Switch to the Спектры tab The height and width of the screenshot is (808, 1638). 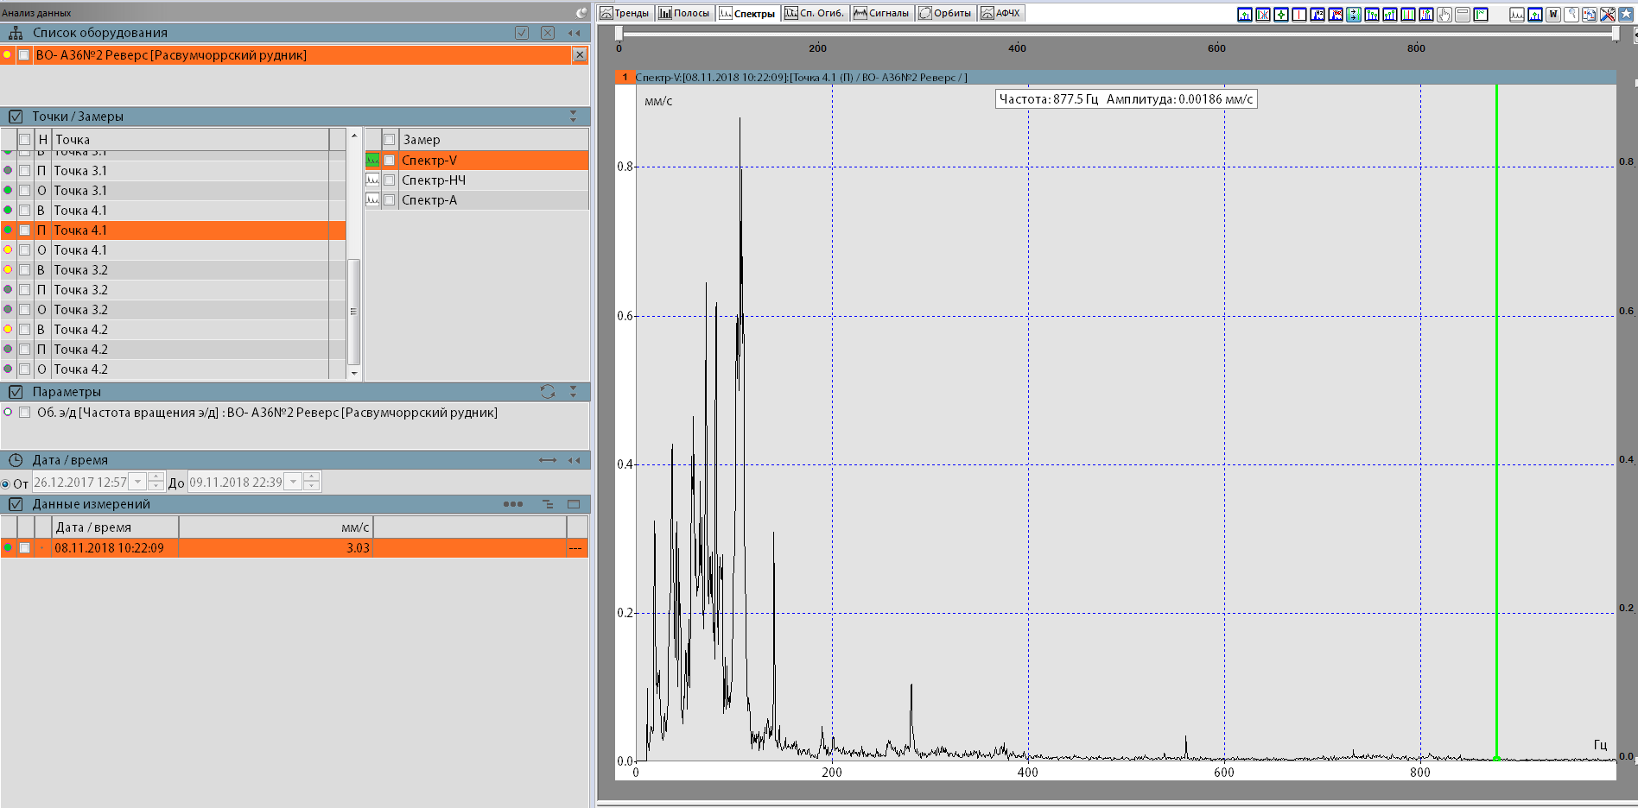point(747,13)
